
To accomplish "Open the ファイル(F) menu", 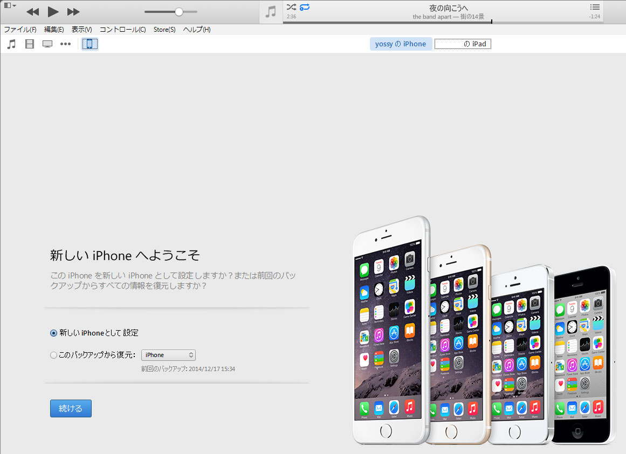I will [20, 30].
